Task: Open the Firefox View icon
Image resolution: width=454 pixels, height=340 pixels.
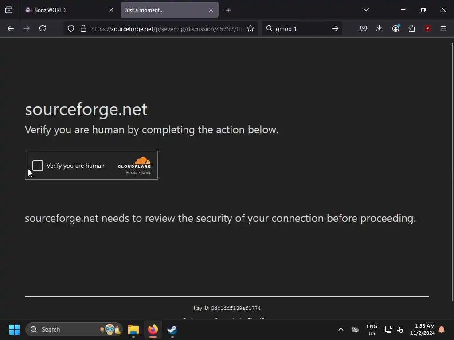Action: pyautogui.click(x=9, y=10)
